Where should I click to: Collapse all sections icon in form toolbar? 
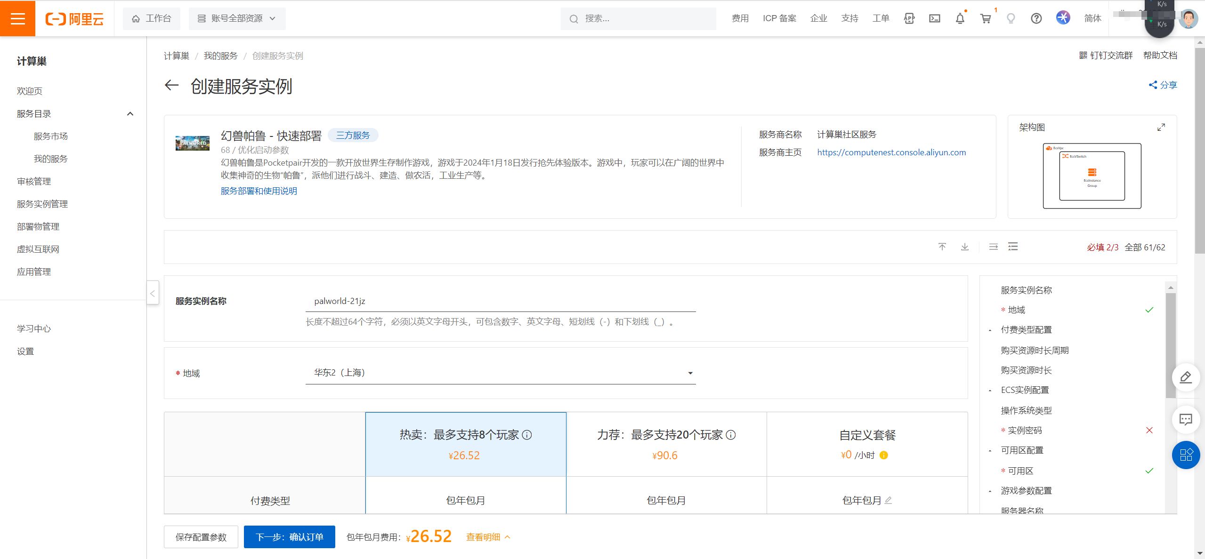coord(994,247)
